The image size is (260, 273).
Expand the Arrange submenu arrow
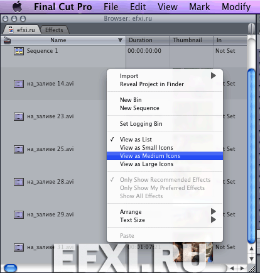214,211
